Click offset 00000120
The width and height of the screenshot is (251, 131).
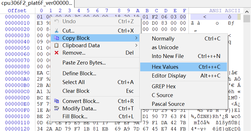[x=17, y=129]
